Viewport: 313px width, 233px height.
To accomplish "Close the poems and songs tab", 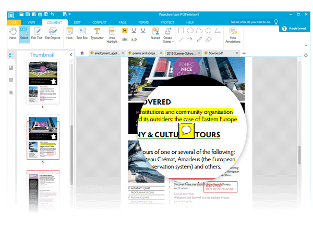I will pyautogui.click(x=161, y=53).
